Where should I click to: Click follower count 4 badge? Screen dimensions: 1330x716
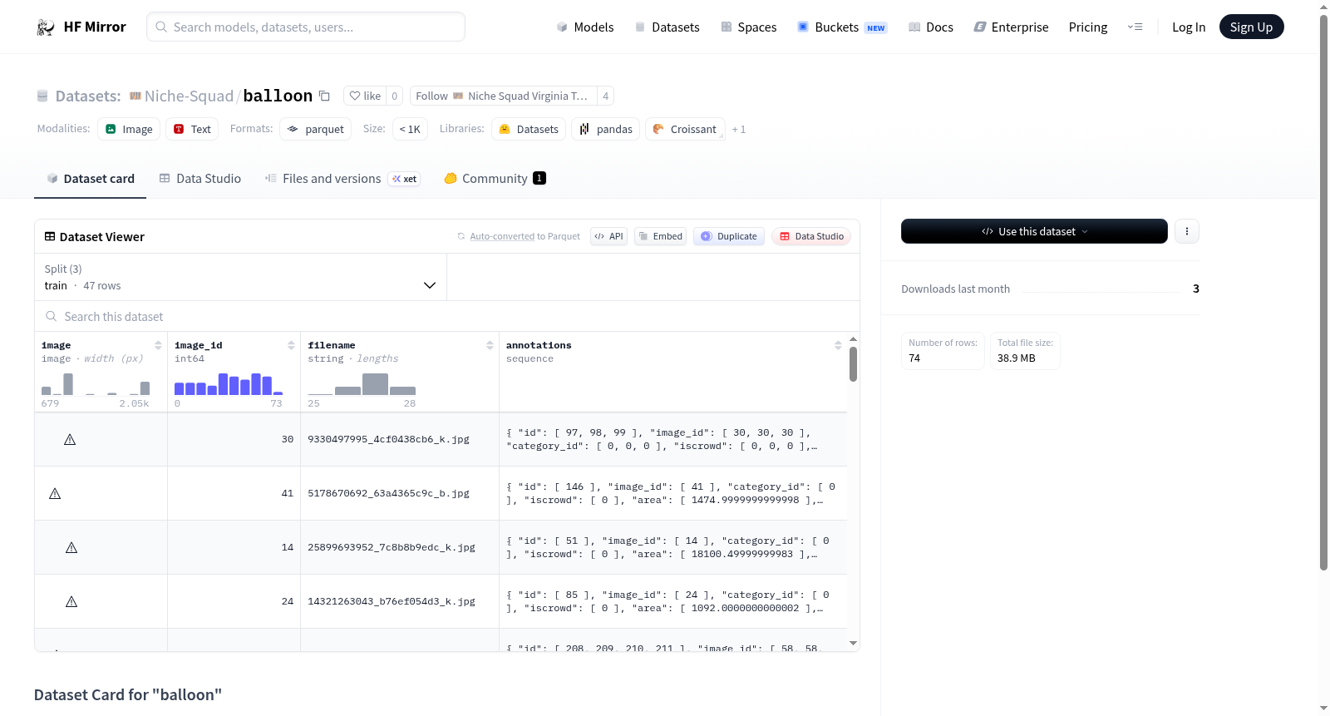click(x=606, y=96)
